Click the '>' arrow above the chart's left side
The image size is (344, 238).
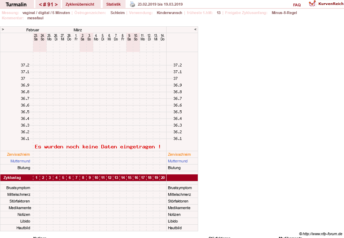[x=3, y=29]
